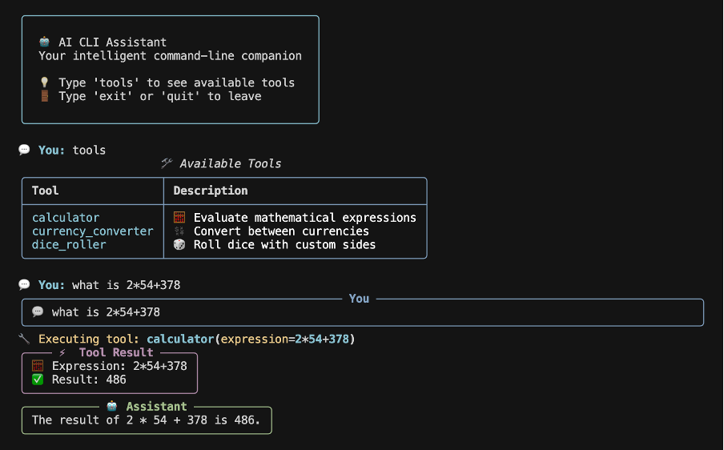Click 'what is 2*54+378' inside You panel

(106, 312)
